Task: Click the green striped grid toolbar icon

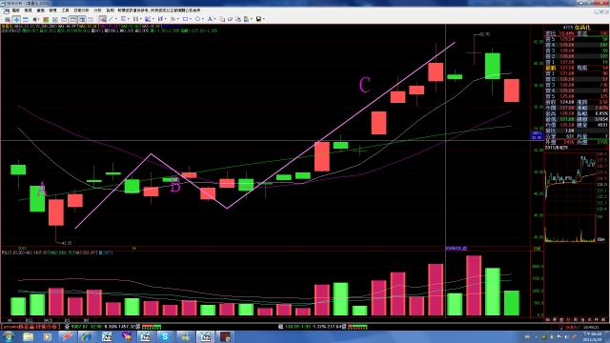Action: pyautogui.click(x=55, y=19)
